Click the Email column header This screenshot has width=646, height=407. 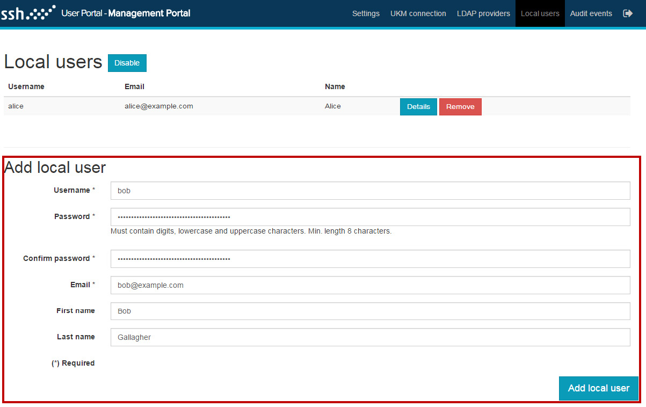134,86
